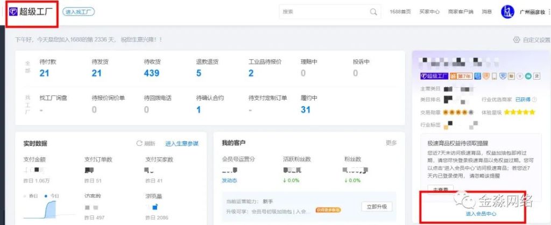The image size is (551, 225).
Task: Click the help question icon beside 已获得
Action: [534, 100]
